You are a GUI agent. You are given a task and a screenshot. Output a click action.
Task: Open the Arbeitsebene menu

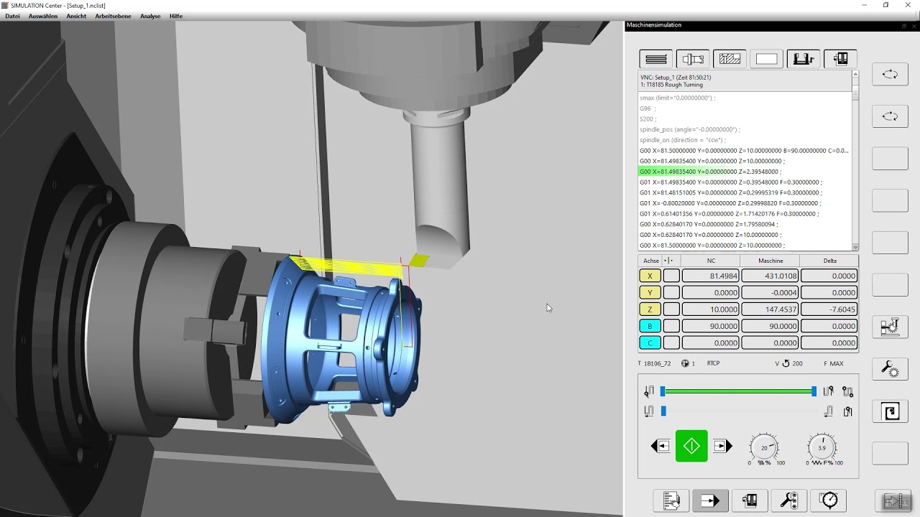(x=113, y=16)
